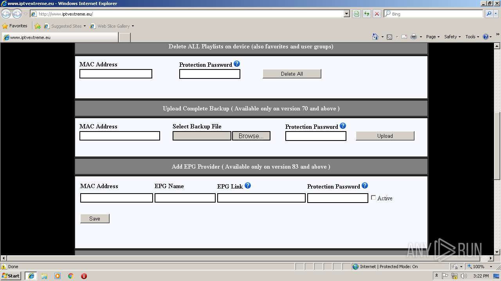Screen dimensions: 501x281
Task: Click Protection Password field in Delete All section
Action: tap(210, 74)
